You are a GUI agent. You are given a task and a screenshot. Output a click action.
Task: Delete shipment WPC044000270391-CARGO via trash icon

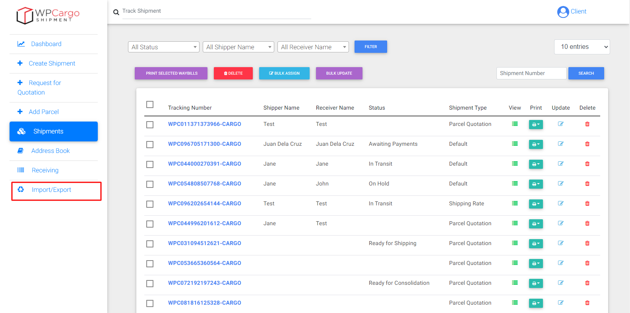[587, 164]
